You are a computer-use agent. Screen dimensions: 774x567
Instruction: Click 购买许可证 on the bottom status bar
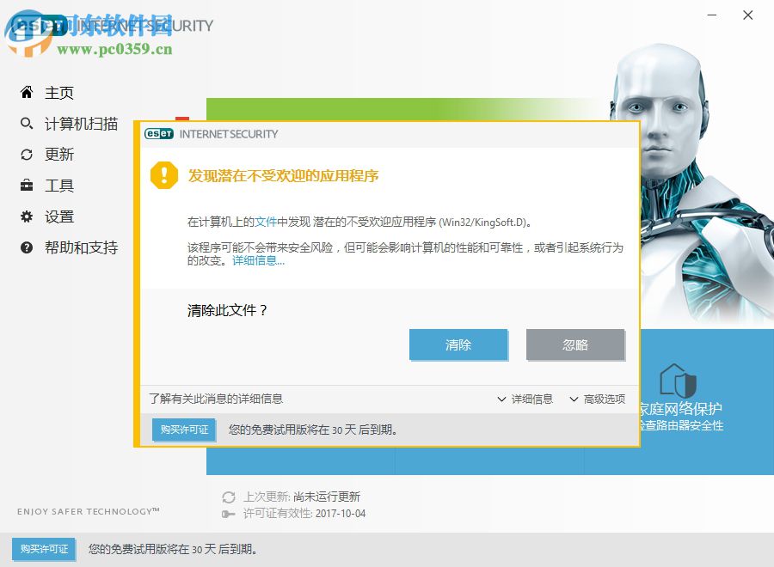tap(44, 549)
